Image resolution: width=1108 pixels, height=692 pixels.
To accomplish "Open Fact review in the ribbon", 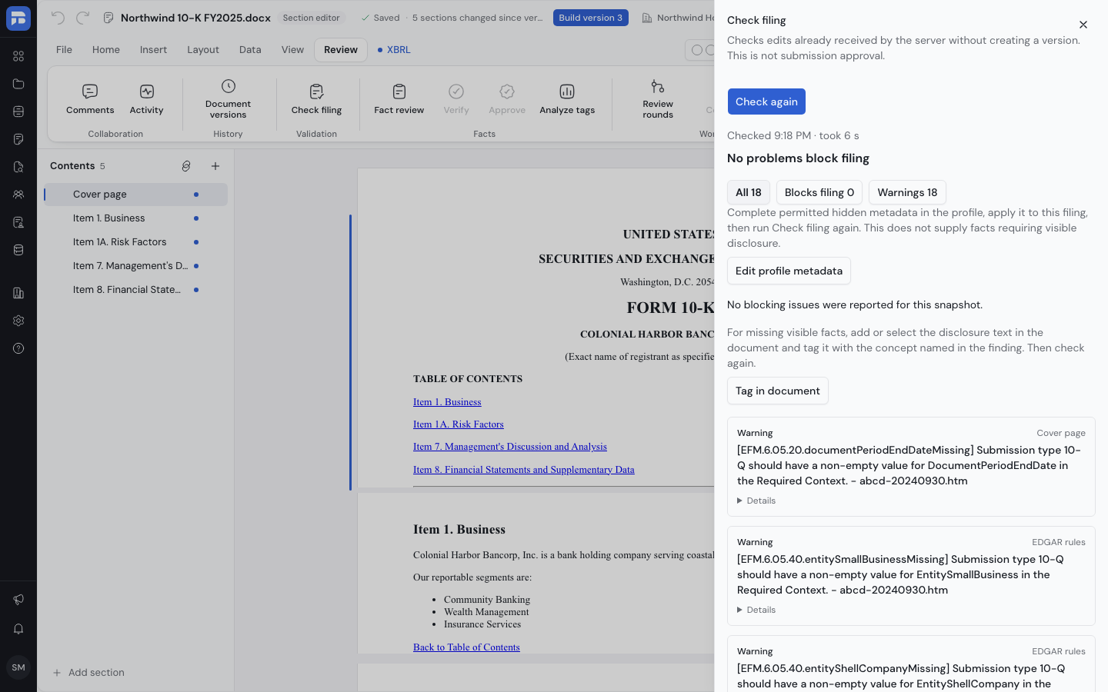I will click(399, 100).
